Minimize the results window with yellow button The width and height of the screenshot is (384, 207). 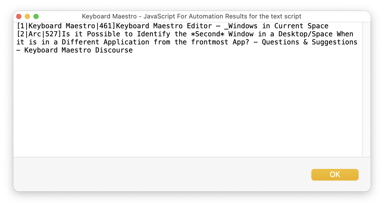27,16
